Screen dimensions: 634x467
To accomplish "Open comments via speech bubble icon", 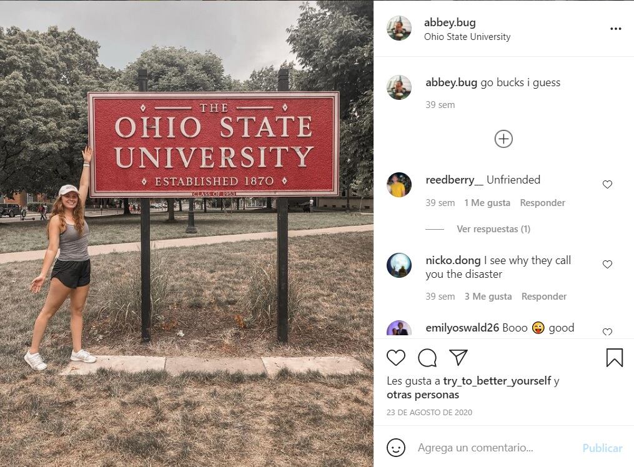I will [x=427, y=358].
